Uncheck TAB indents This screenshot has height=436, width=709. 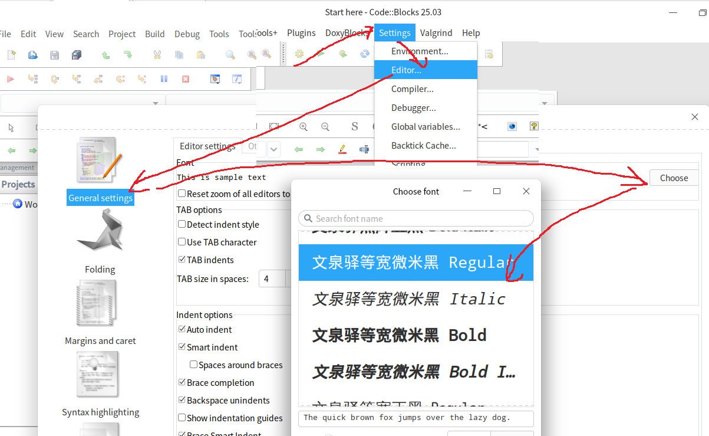pyautogui.click(x=182, y=260)
